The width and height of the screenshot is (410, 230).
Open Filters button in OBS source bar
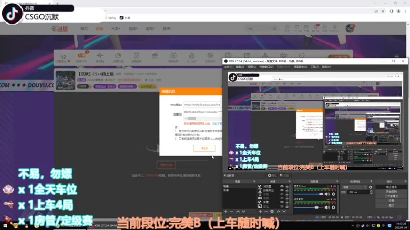tap(284, 175)
